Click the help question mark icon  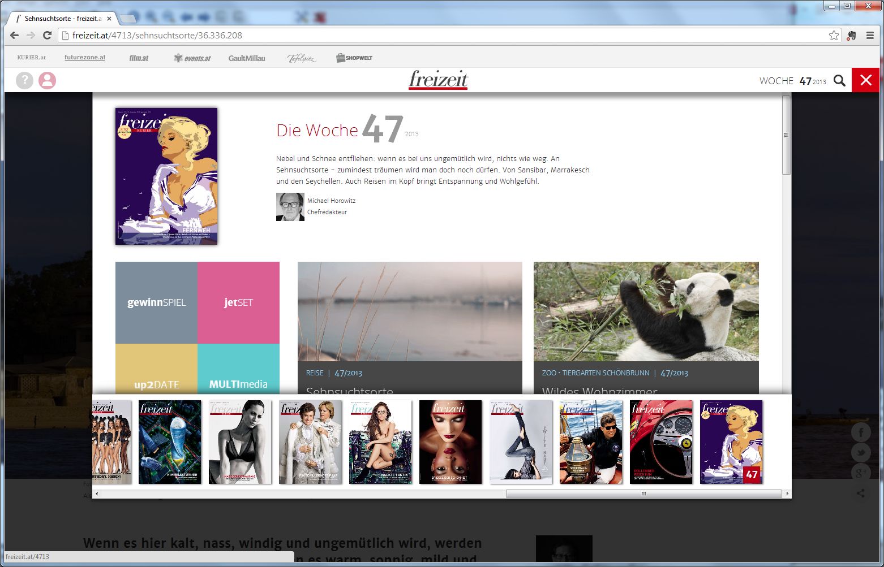24,80
